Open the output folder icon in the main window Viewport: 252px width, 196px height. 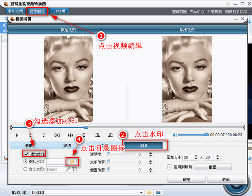point(158,192)
